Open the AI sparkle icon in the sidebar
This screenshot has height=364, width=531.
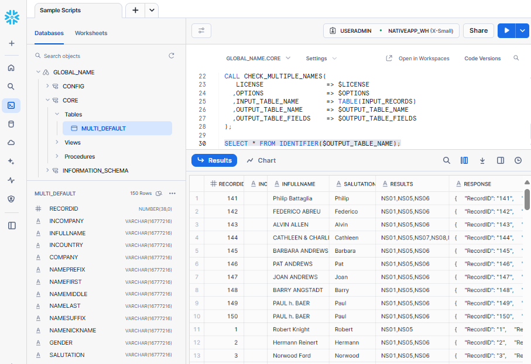click(x=11, y=162)
